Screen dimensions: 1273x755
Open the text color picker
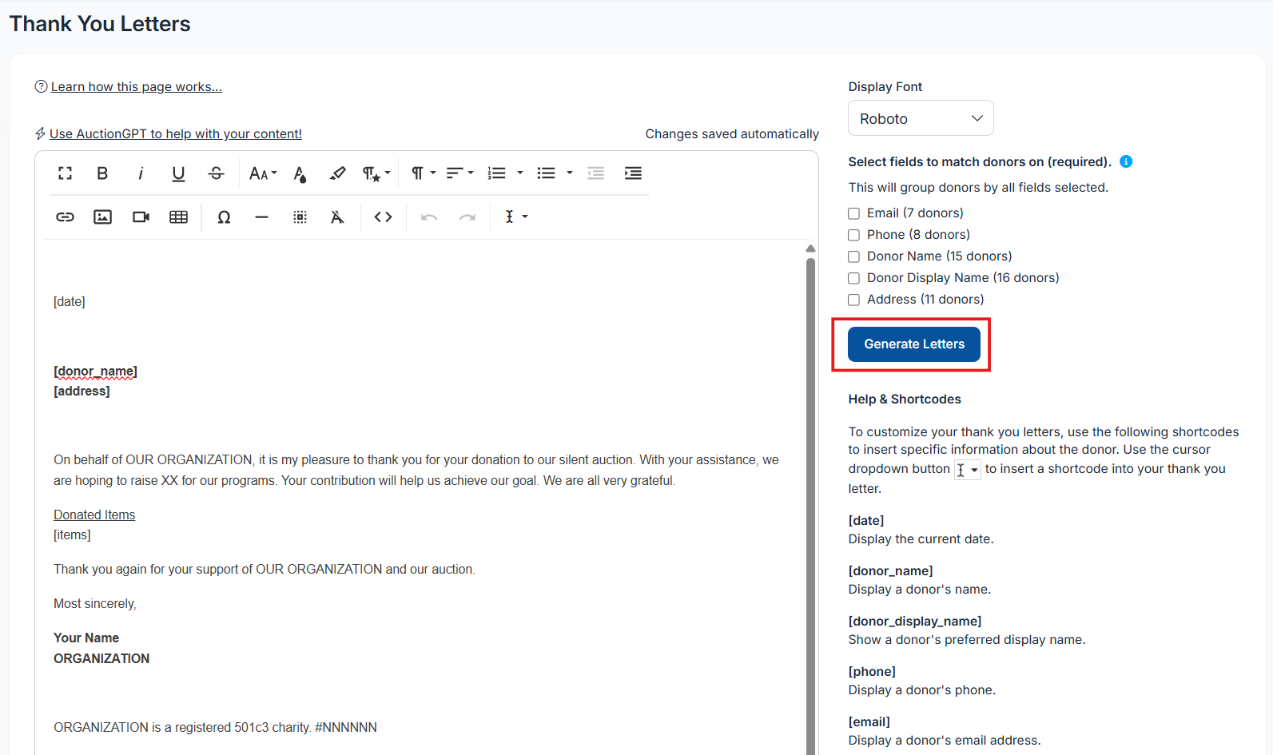300,173
